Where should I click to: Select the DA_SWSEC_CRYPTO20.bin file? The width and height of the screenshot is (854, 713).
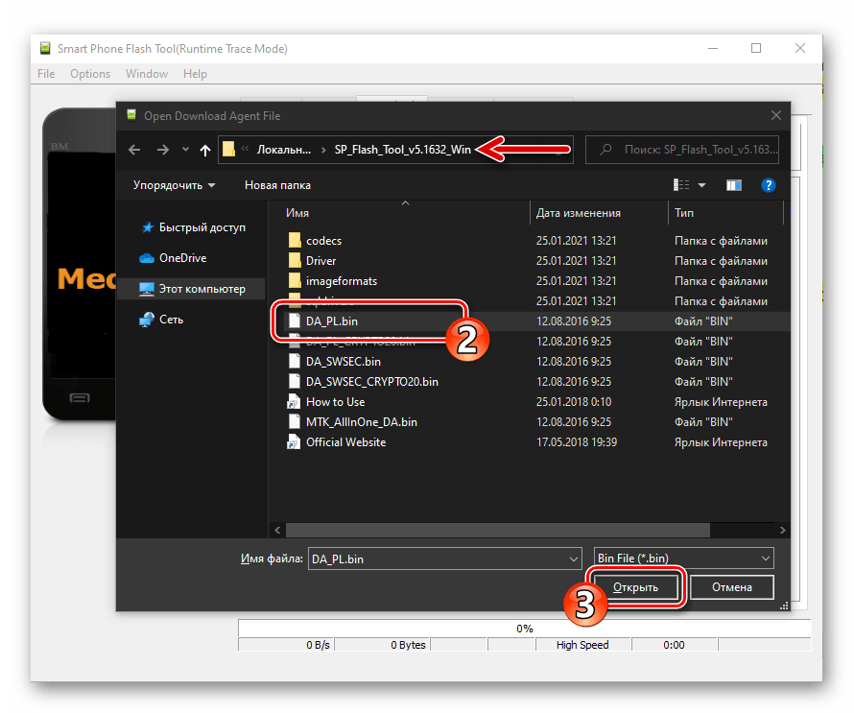(x=363, y=381)
